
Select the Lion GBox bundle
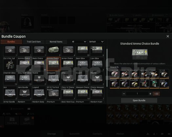pos(97,64)
